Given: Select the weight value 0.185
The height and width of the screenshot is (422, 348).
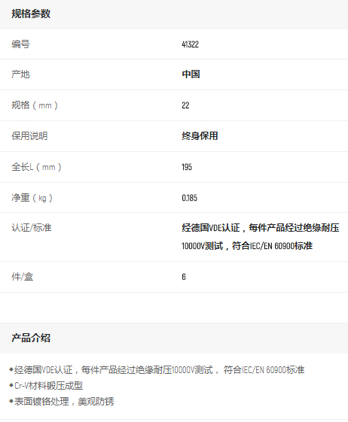Looking at the screenshot, I should pyautogui.click(x=190, y=198).
